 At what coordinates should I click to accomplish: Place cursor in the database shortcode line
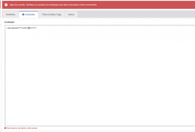[22, 28]
